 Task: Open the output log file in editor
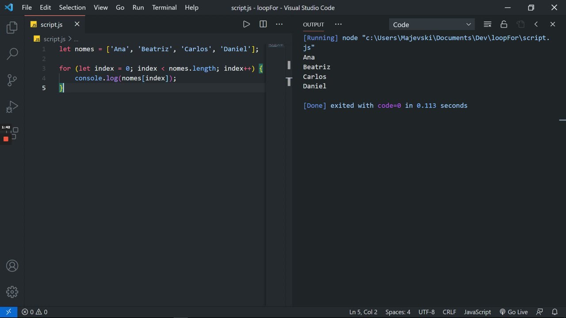point(520,24)
